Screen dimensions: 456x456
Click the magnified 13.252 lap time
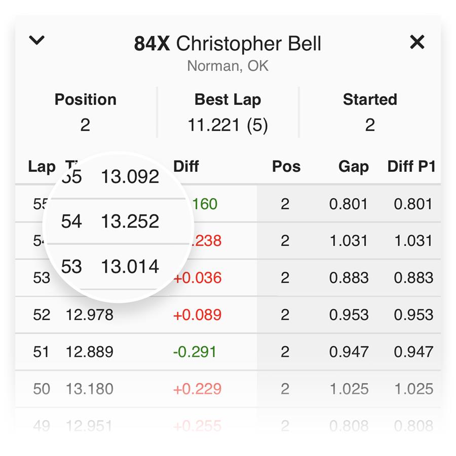[x=130, y=221]
